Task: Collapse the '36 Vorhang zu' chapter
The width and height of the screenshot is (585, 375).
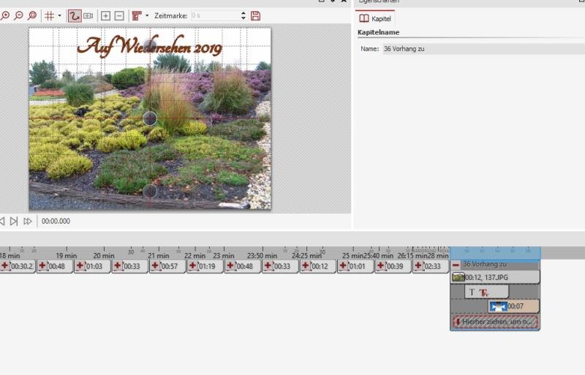Action: [456, 265]
